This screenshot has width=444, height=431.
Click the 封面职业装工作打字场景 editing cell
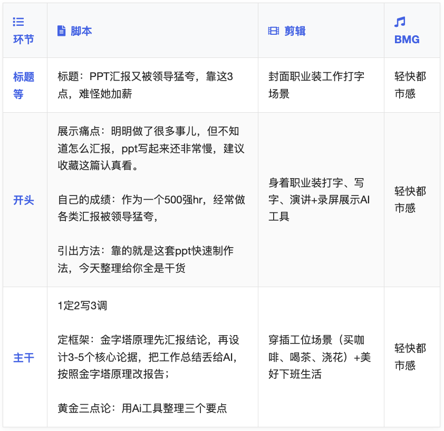(x=316, y=85)
